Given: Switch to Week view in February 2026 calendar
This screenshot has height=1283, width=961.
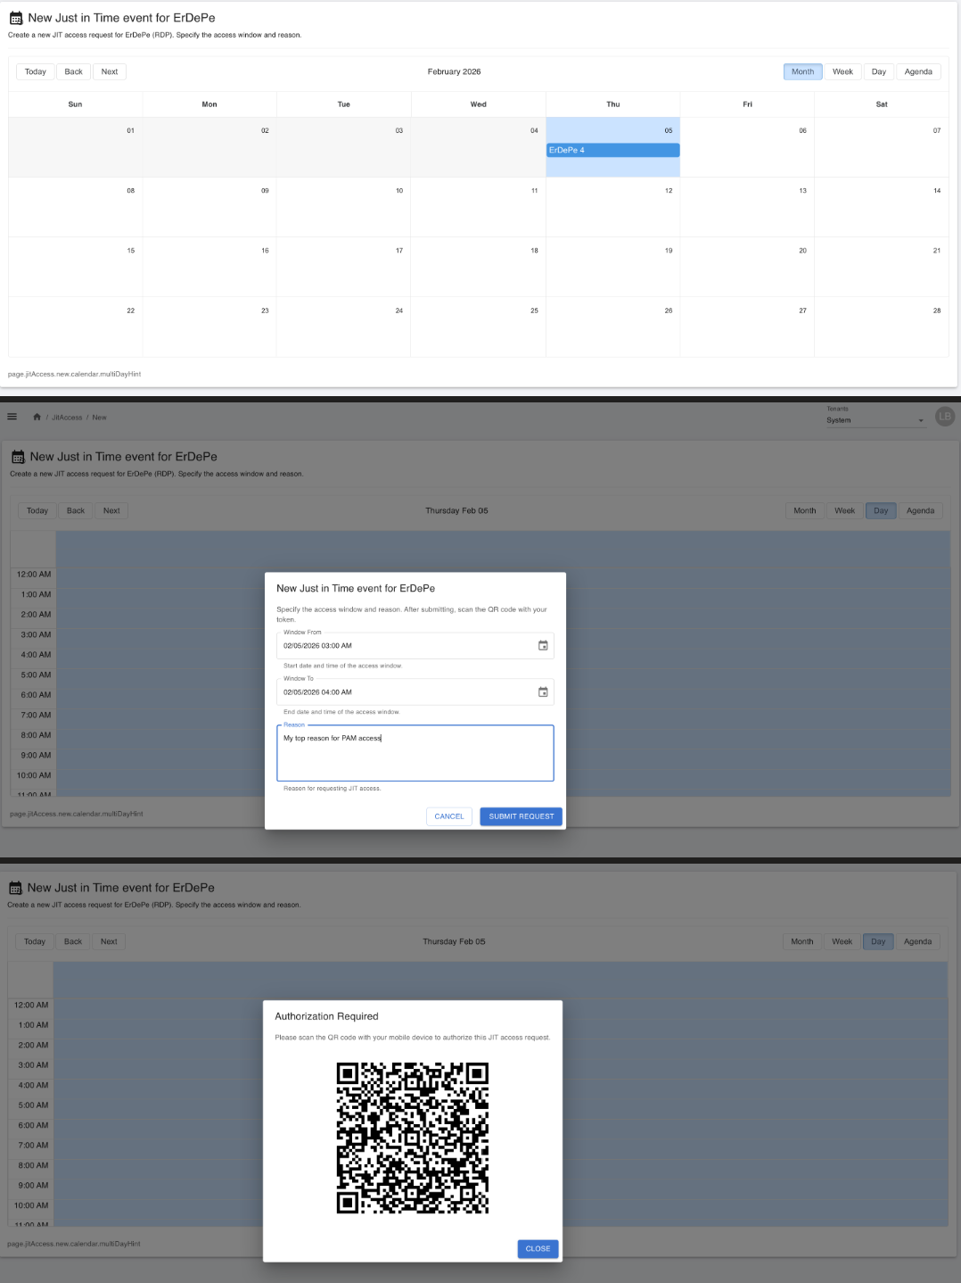Looking at the screenshot, I should 842,72.
